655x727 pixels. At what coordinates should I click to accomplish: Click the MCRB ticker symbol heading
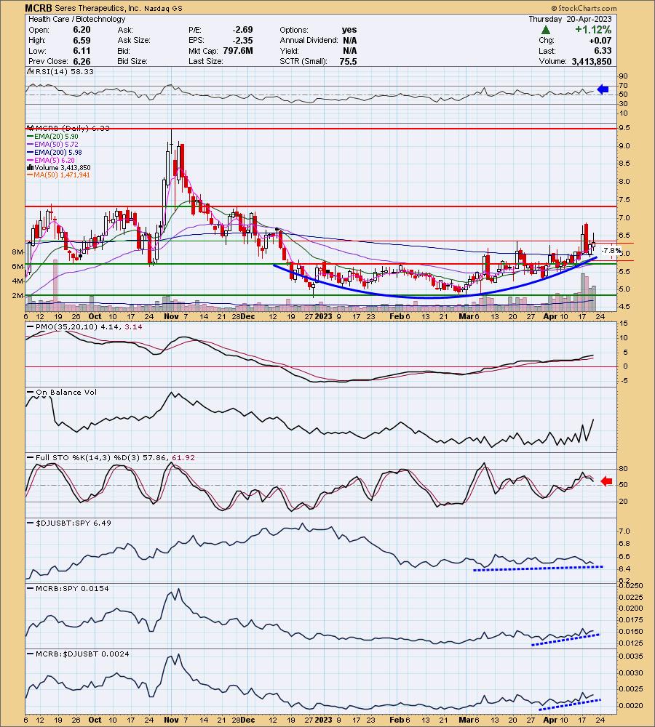coord(39,8)
